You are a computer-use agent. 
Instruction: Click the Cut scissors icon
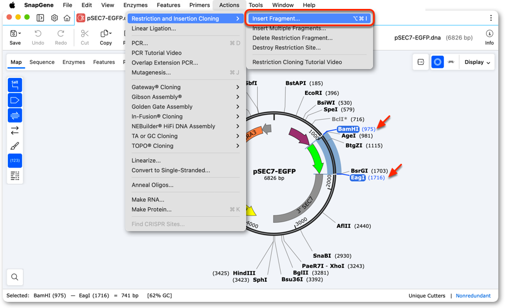coord(85,33)
